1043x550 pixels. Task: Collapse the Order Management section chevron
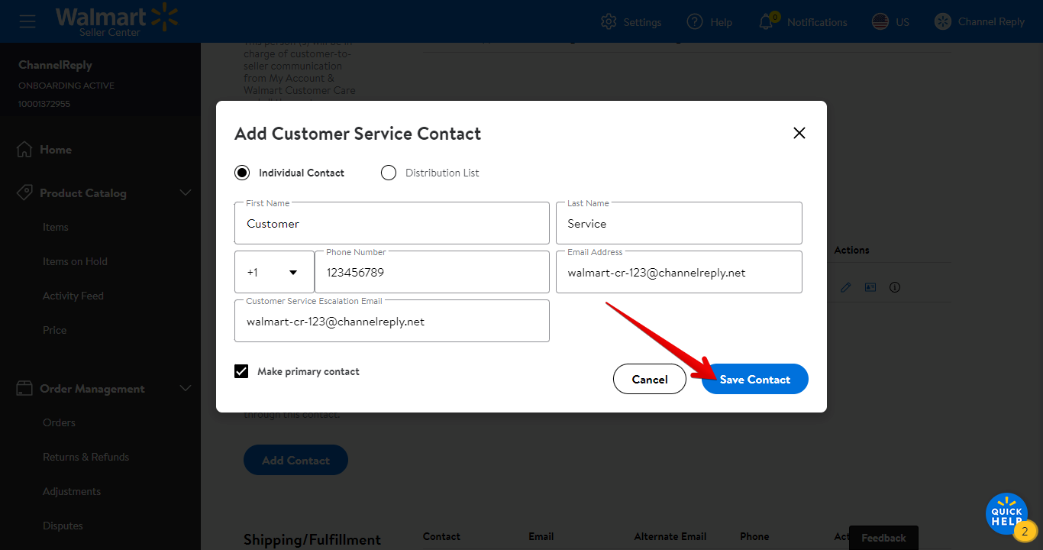click(186, 388)
